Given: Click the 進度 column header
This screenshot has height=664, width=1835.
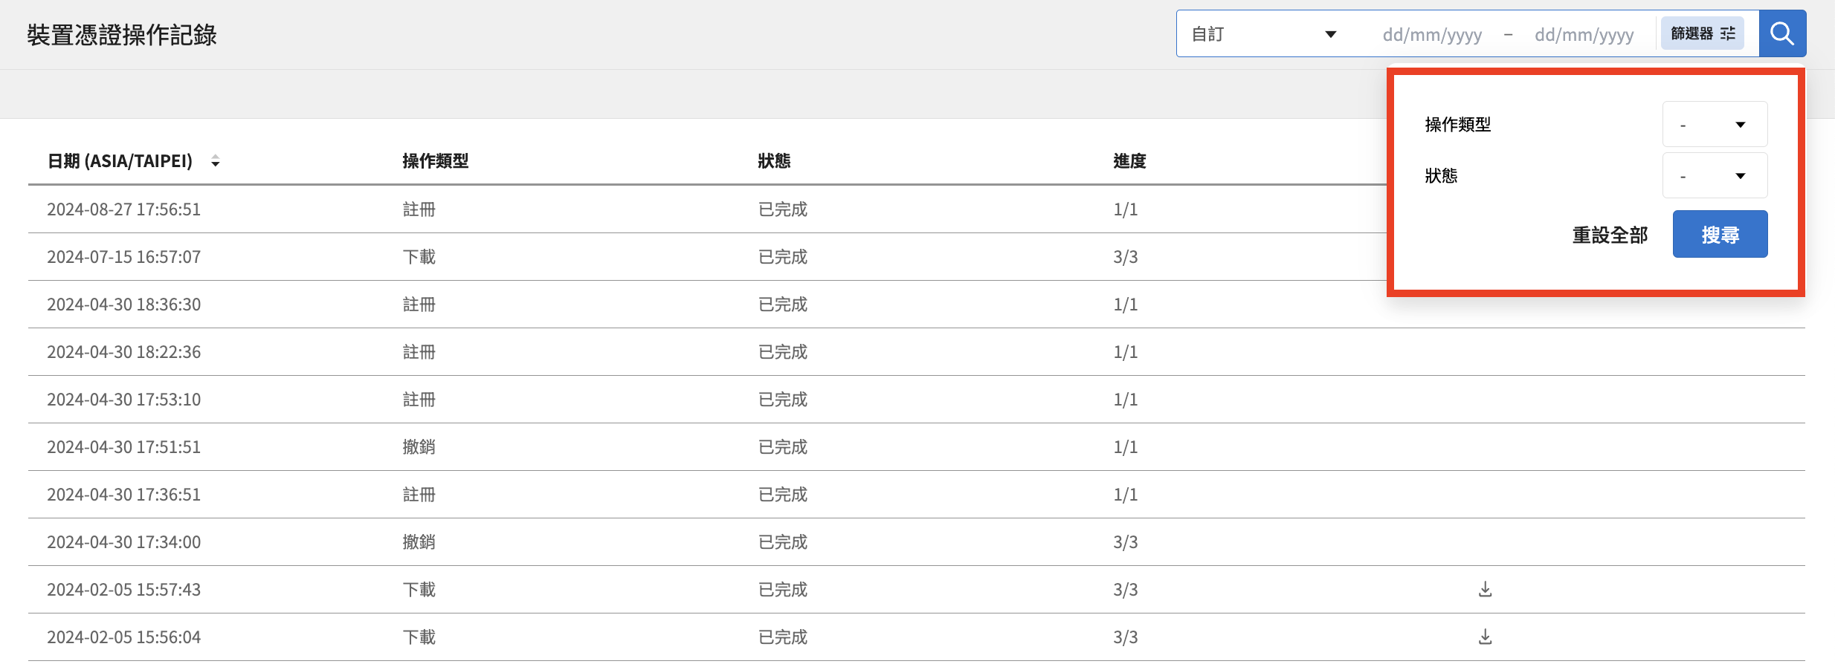Looking at the screenshot, I should 1129,161.
